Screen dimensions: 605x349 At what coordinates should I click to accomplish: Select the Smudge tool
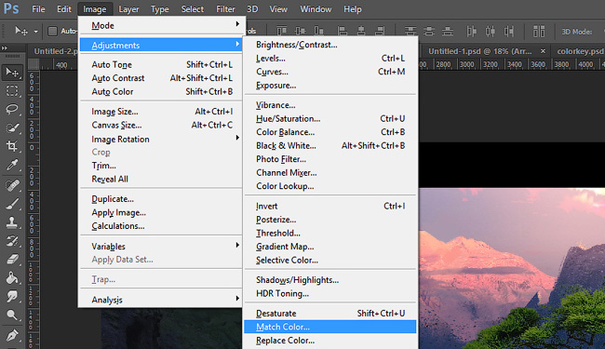pos(12,296)
